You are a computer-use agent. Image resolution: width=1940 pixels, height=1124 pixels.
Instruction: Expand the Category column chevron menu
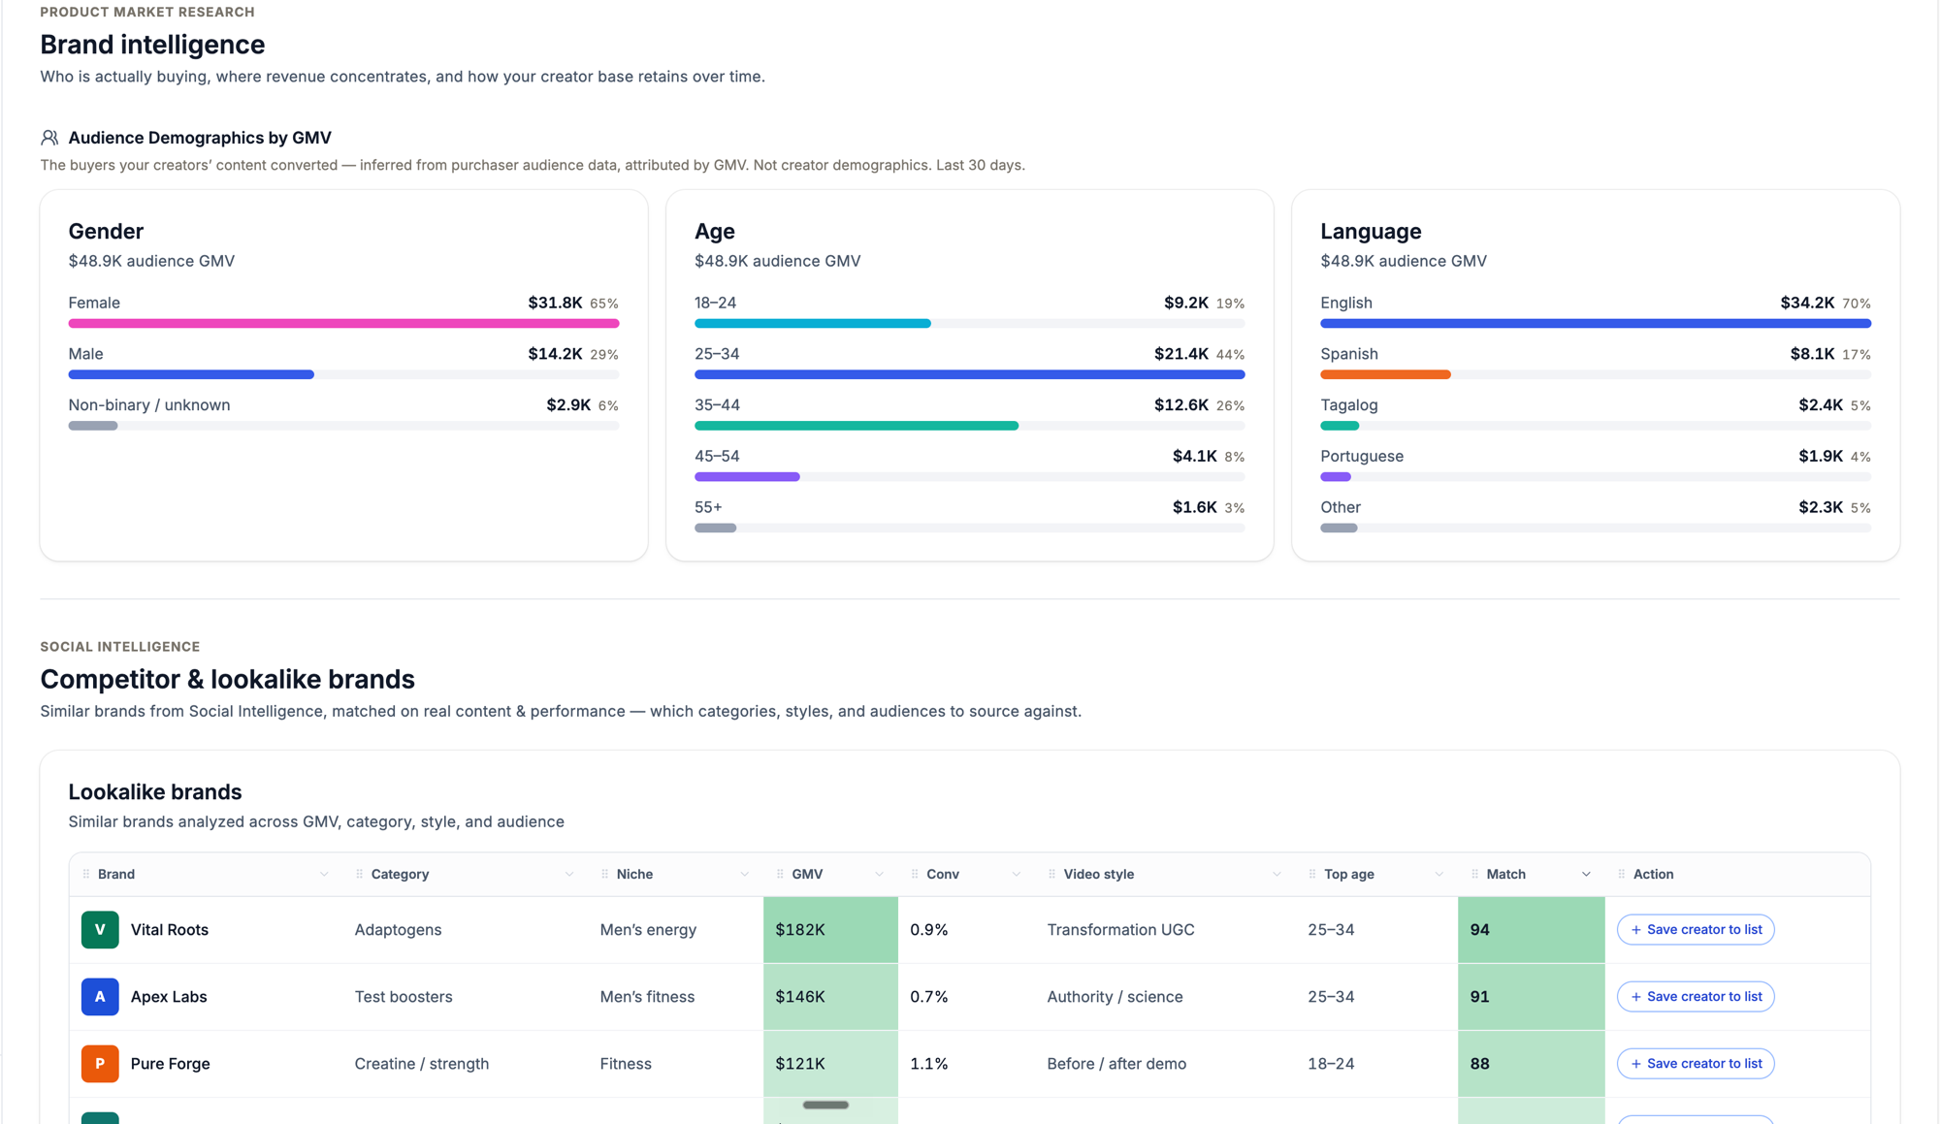(569, 874)
